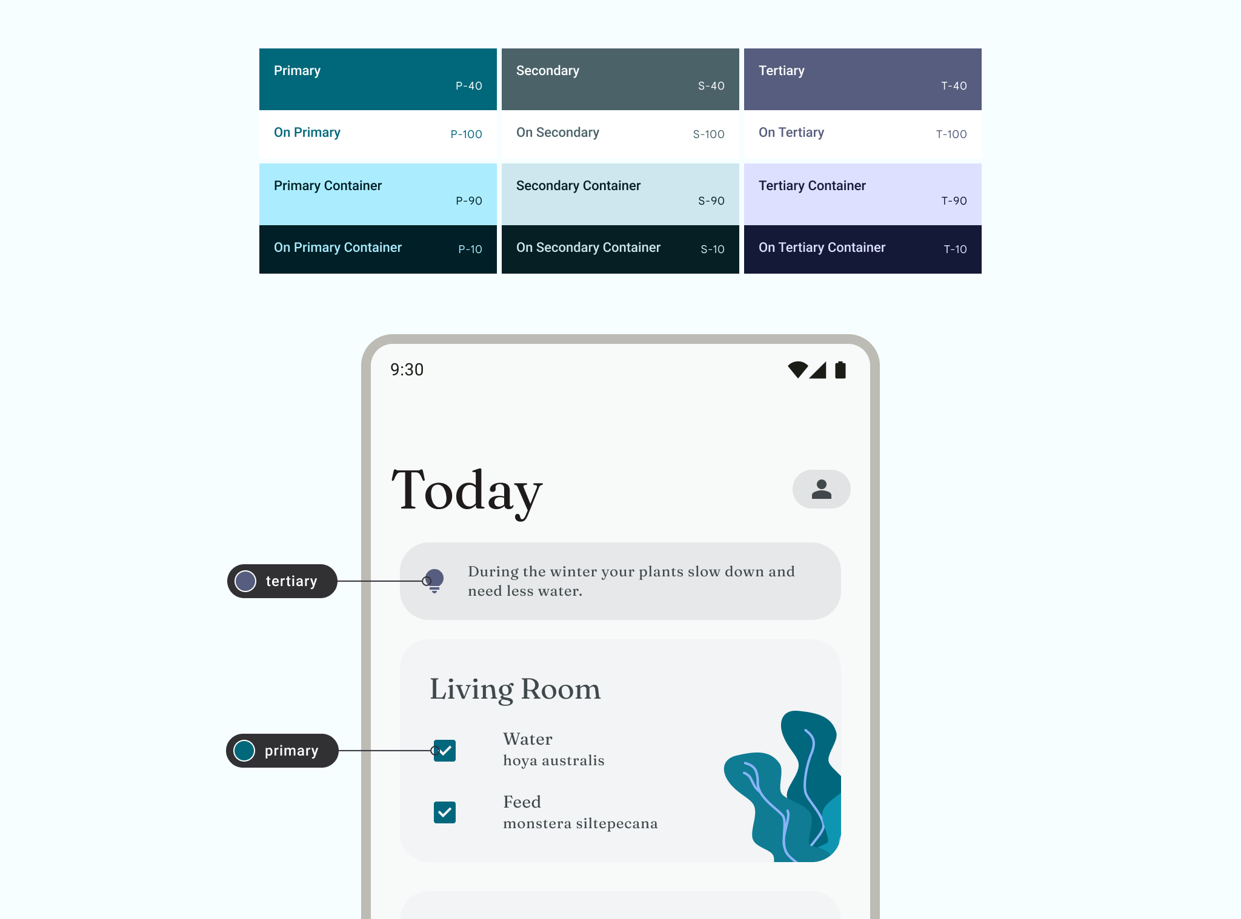Click the On Primary Container P-10 tile

379,249
